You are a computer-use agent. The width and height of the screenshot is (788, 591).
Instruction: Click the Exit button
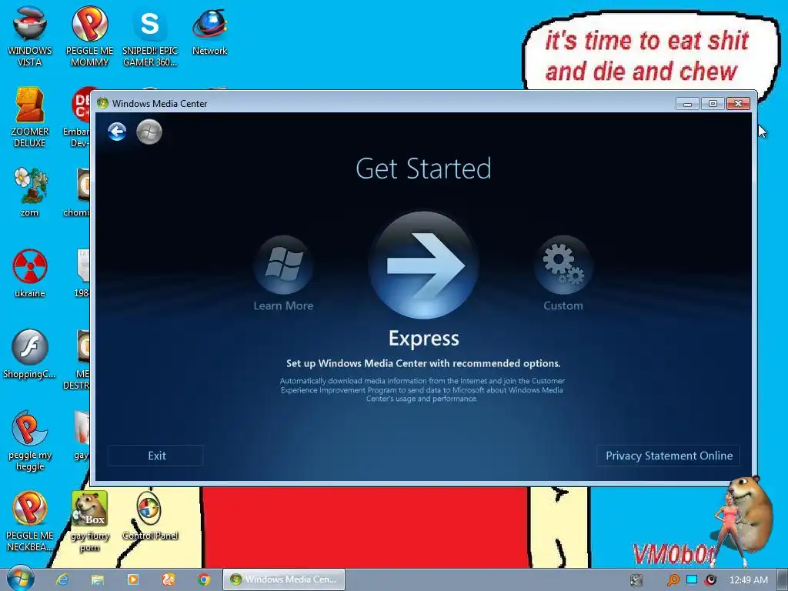point(155,456)
